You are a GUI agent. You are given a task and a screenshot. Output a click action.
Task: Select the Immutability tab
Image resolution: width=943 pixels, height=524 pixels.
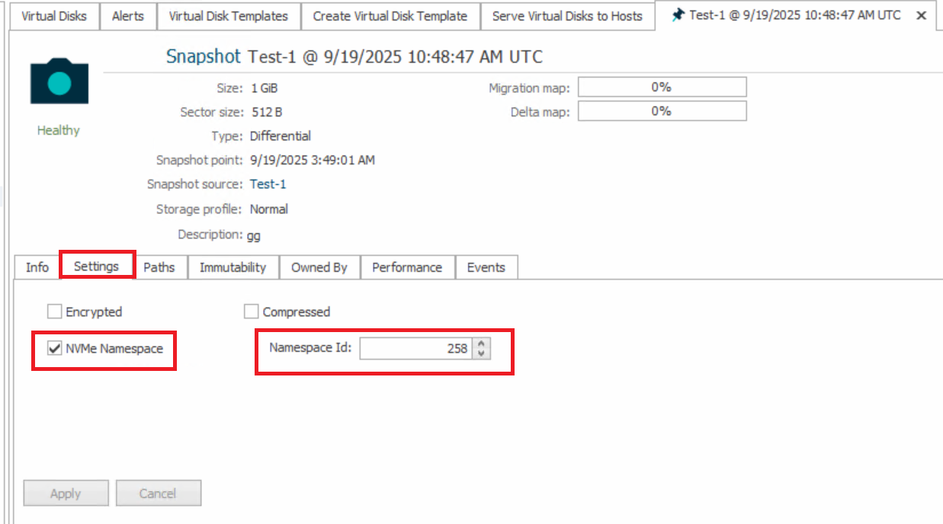(233, 267)
